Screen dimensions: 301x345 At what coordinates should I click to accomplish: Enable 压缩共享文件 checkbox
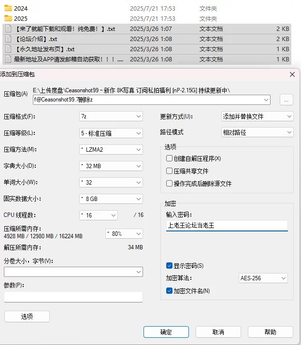pyautogui.click(x=169, y=171)
